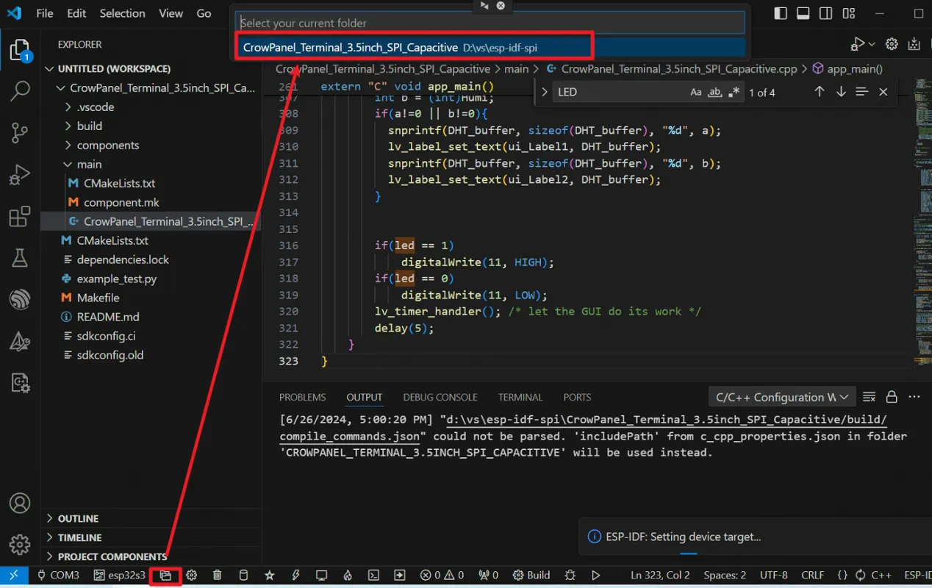Open the Manage gear at sidebar bottom
The width and height of the screenshot is (932, 588).
(20, 545)
